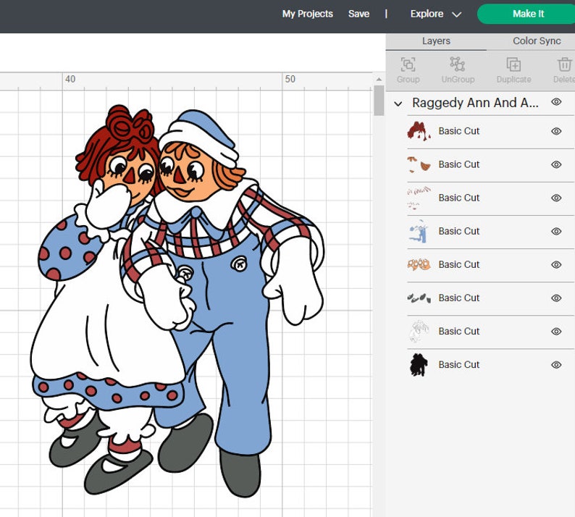This screenshot has width=575, height=517.
Task: Hide the dark red hair layer
Action: pyautogui.click(x=556, y=131)
